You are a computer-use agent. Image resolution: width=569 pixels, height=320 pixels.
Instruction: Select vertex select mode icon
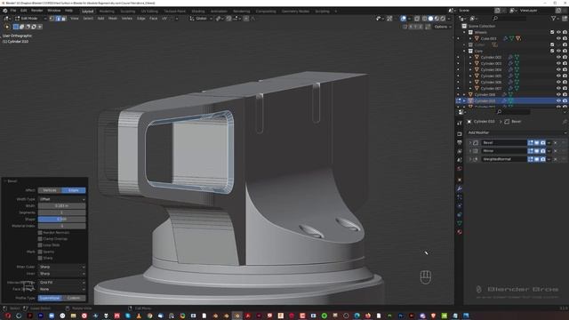(52, 18)
